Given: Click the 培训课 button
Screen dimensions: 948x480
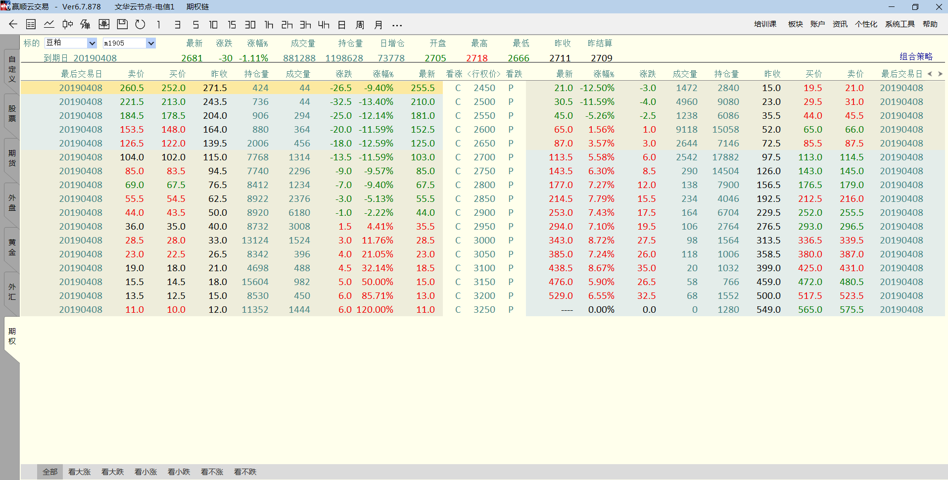Looking at the screenshot, I should pyautogui.click(x=765, y=24).
